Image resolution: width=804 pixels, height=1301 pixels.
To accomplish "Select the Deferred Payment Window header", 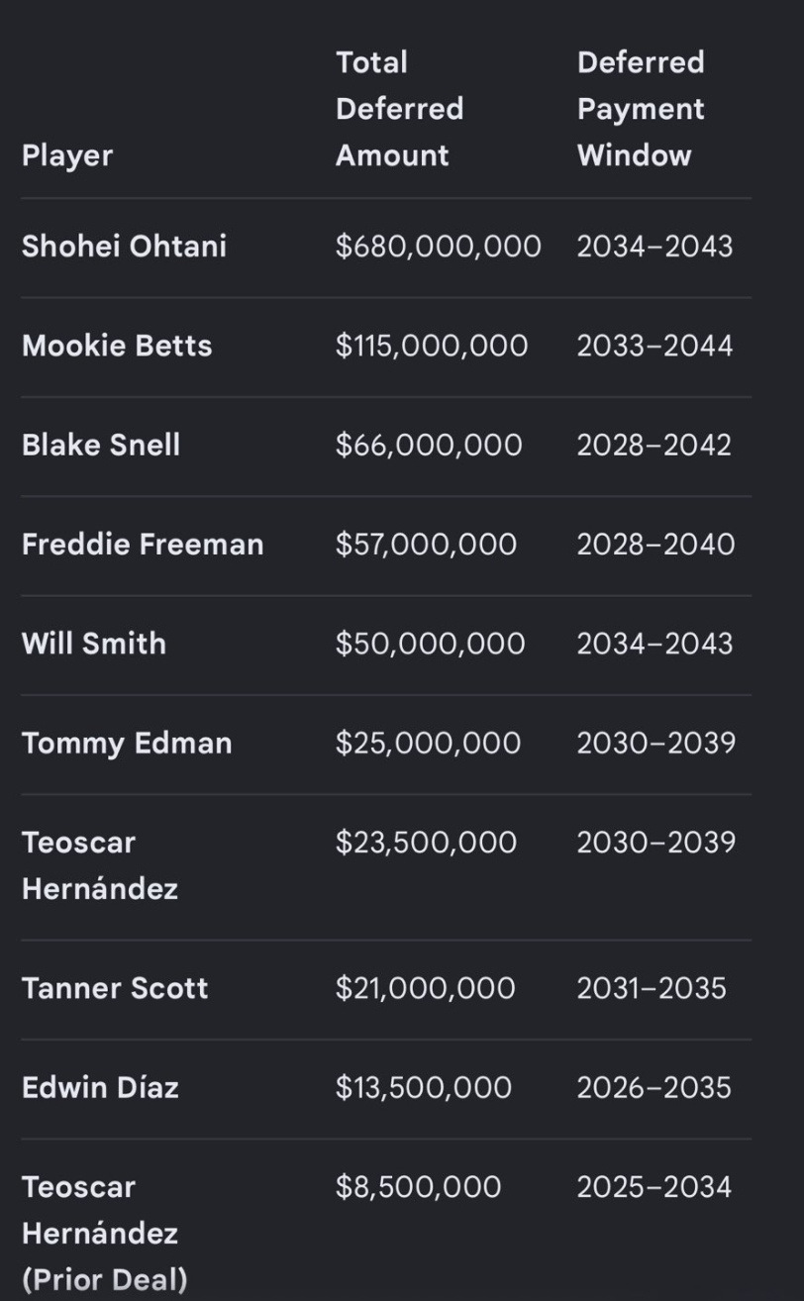I will [x=641, y=109].
